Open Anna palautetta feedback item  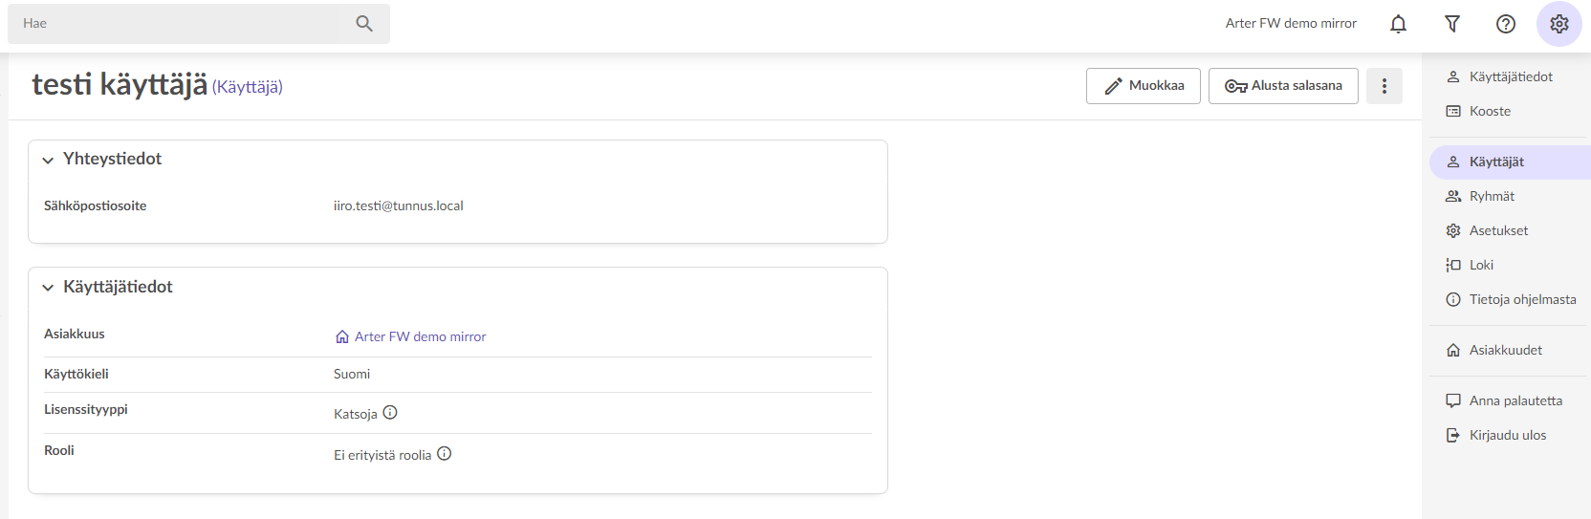click(1515, 401)
